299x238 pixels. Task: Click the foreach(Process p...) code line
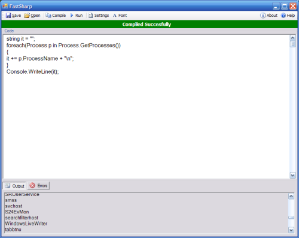point(63,46)
